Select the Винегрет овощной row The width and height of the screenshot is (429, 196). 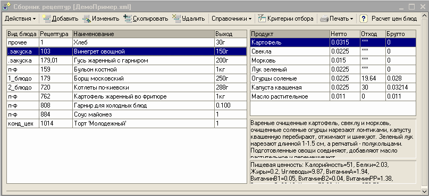coord(127,51)
